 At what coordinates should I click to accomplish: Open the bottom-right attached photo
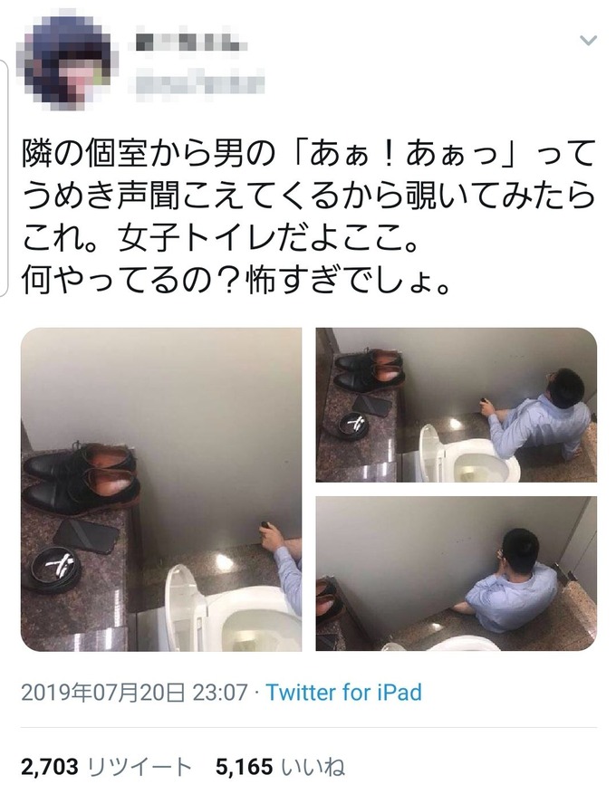457,574
